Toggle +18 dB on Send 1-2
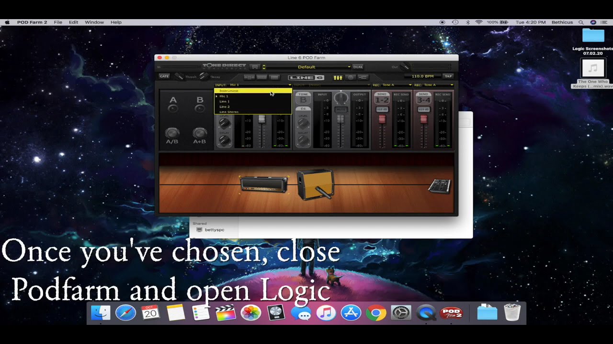The height and width of the screenshot is (344, 613). click(382, 109)
